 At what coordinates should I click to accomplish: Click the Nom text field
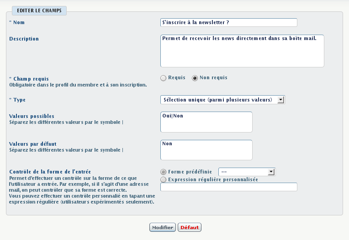229,23
